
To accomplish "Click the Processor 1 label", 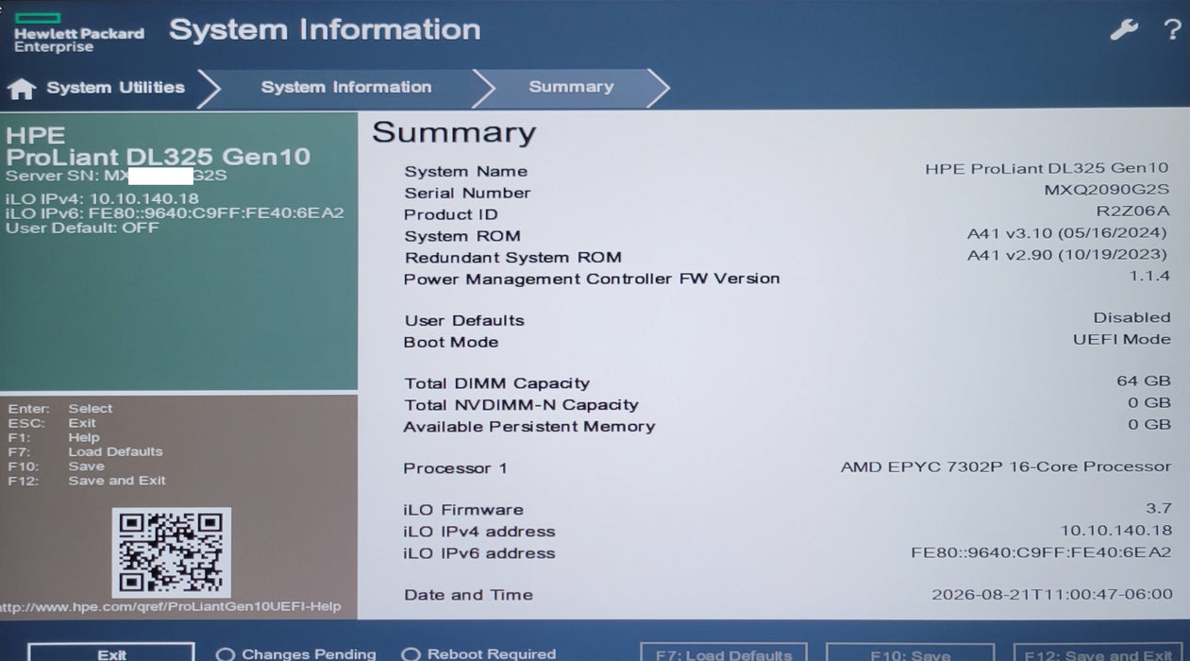I will pyautogui.click(x=456, y=468).
